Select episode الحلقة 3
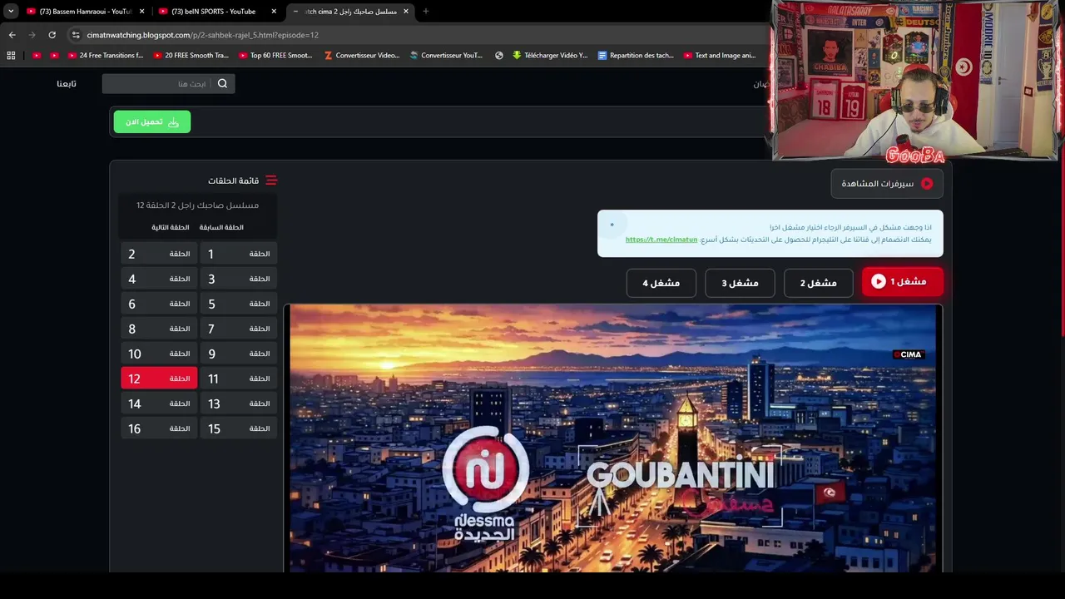Image resolution: width=1065 pixels, height=599 pixels. (239, 279)
